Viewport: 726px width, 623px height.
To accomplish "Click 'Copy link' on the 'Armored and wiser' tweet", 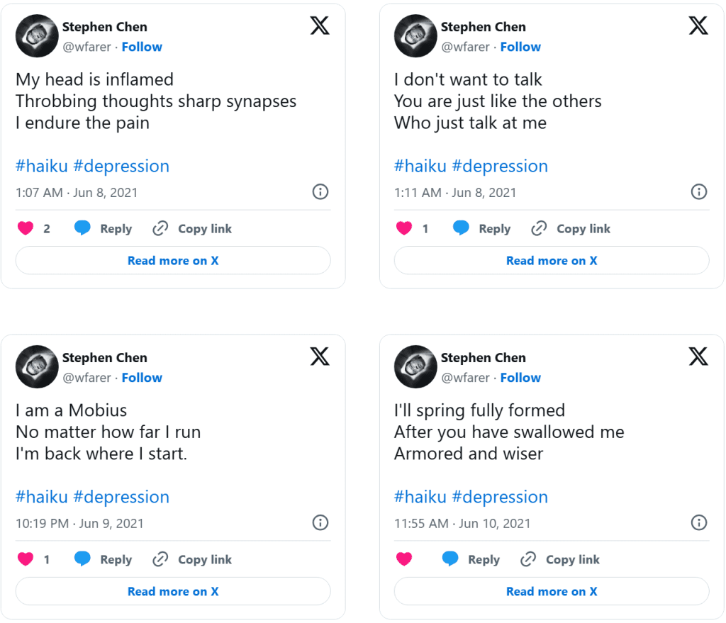I will pyautogui.click(x=572, y=559).
